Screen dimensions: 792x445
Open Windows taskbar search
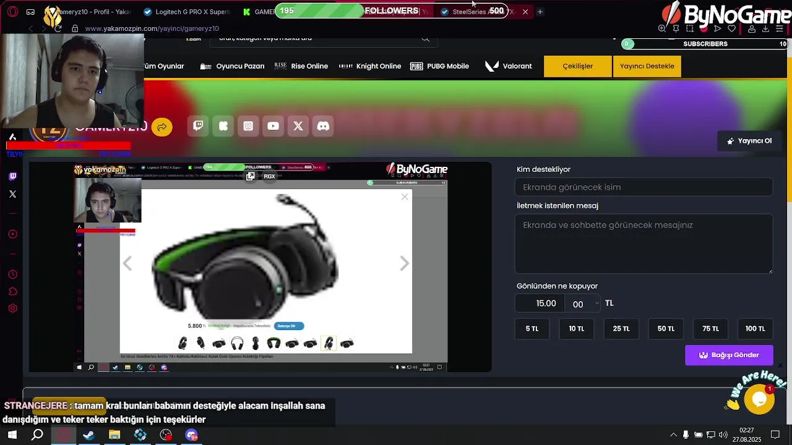coord(38,435)
